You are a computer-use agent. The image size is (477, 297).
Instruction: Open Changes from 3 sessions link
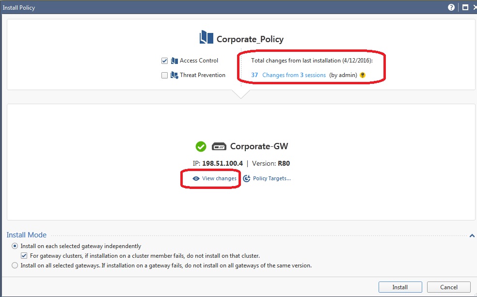click(x=294, y=75)
